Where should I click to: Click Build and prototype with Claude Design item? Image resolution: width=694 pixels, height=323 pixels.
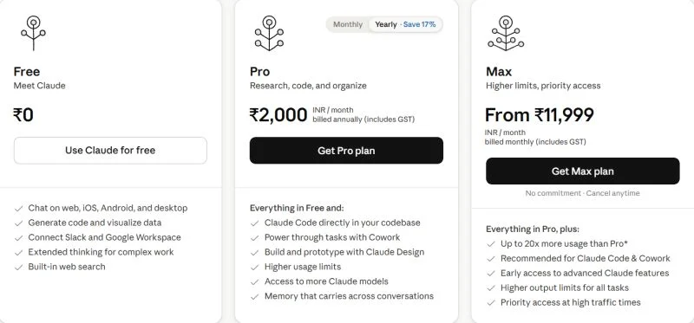(x=344, y=252)
